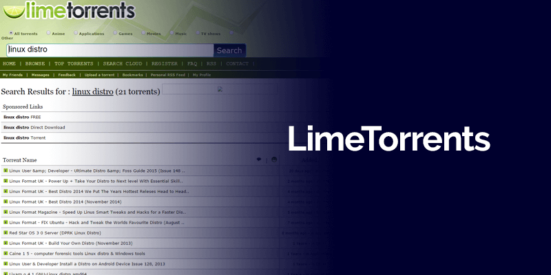Open Best Distro 2014 Hottest Releses torrent

coord(99,192)
